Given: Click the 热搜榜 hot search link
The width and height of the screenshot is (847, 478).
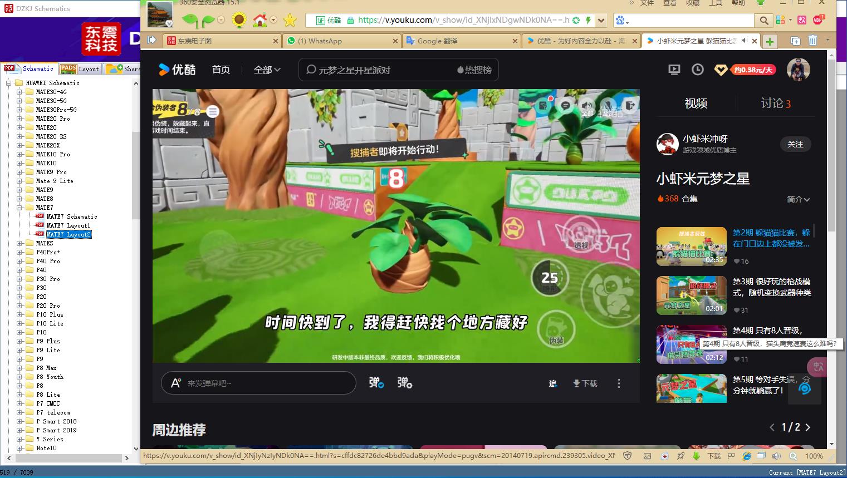Looking at the screenshot, I should (x=474, y=70).
